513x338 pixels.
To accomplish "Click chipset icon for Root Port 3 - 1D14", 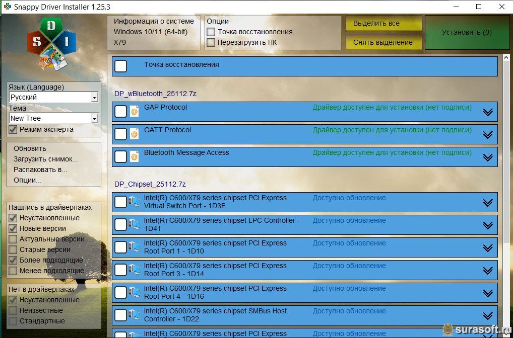I will (134, 270).
